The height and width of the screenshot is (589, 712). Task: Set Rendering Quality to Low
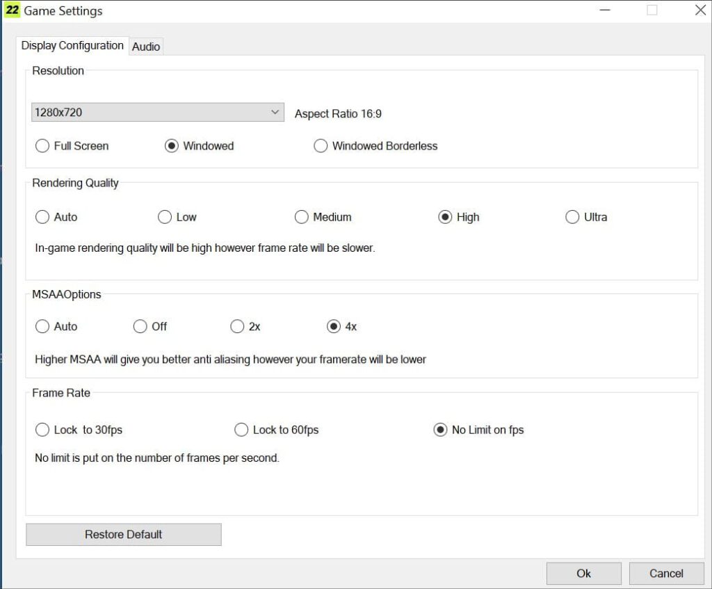click(x=165, y=217)
